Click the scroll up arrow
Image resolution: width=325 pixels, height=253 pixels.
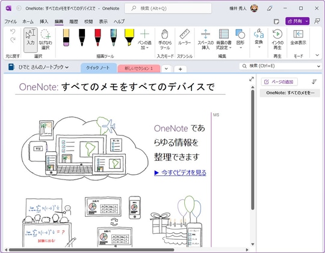253,87
